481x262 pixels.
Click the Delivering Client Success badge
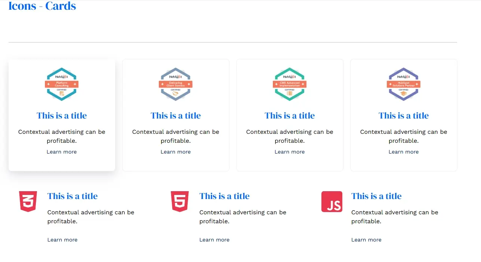[176, 84]
